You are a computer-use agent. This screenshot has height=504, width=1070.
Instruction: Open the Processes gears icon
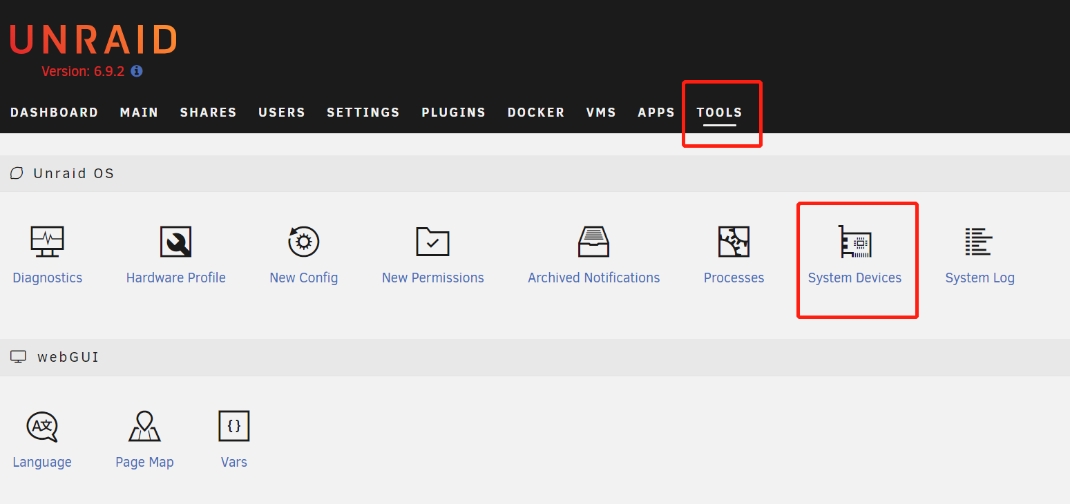pos(734,242)
